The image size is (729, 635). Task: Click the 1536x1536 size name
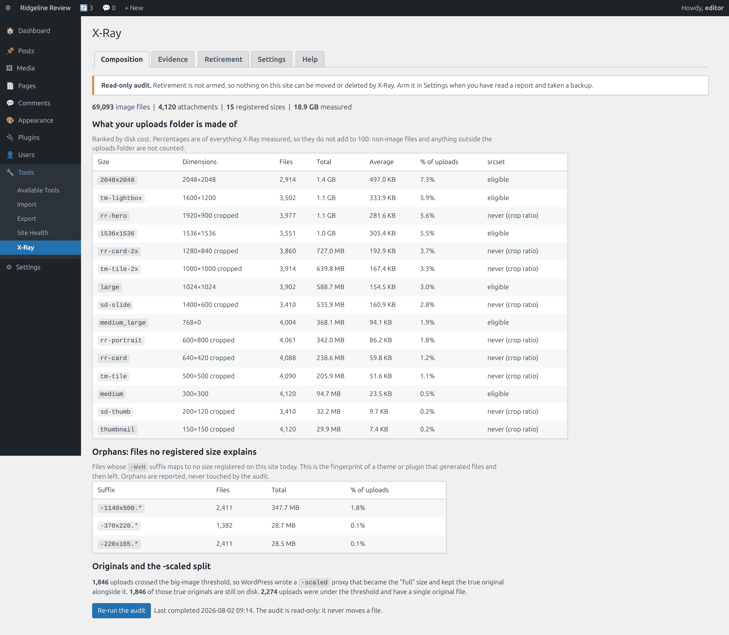point(117,233)
